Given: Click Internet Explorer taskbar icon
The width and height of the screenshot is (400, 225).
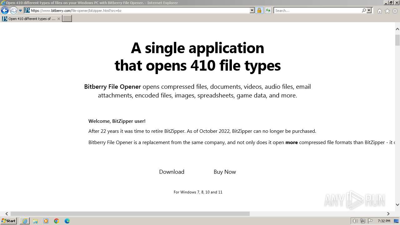Looking at the screenshot, I should pos(25,221).
